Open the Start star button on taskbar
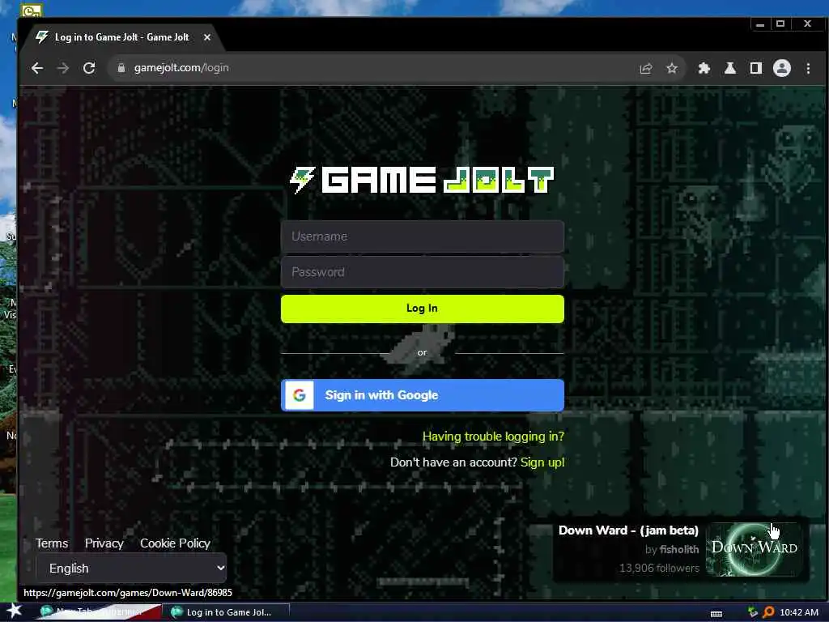 click(14, 611)
